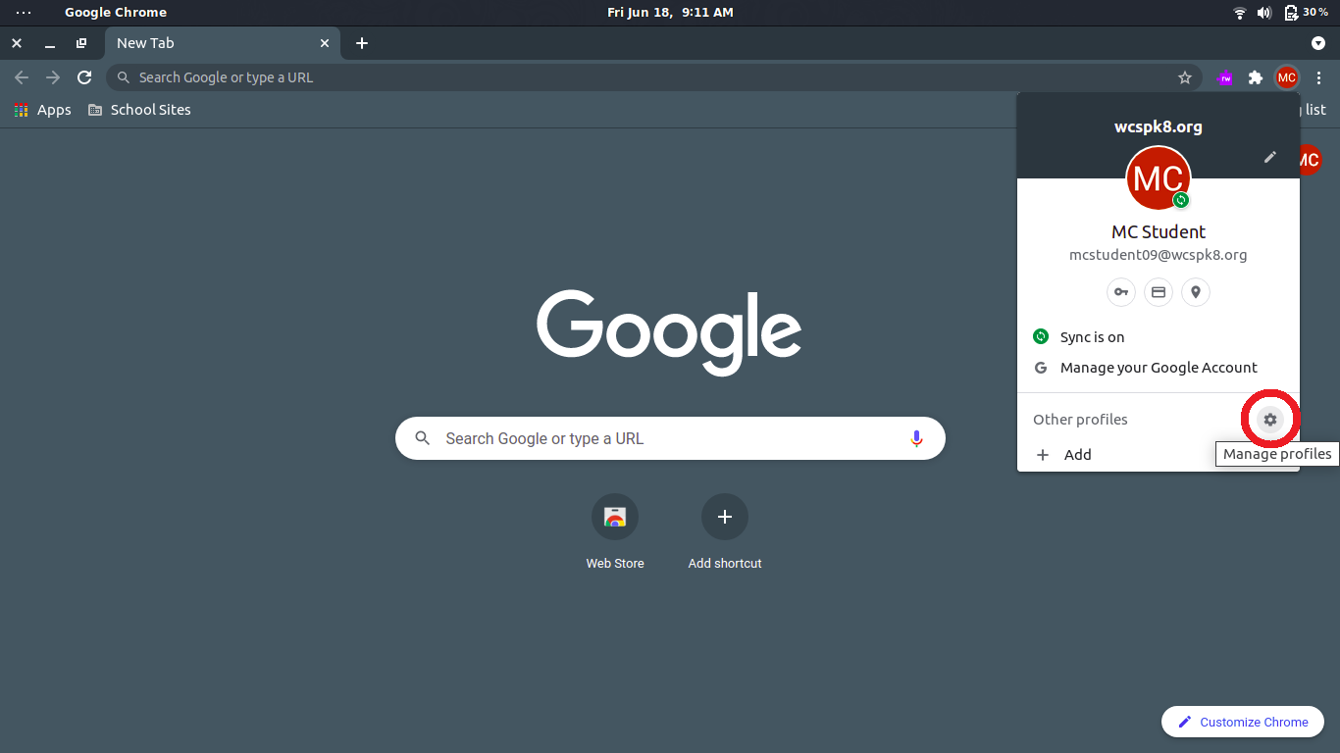Open Activities three-dots menu in top bar
The width and height of the screenshot is (1340, 753).
[24, 13]
